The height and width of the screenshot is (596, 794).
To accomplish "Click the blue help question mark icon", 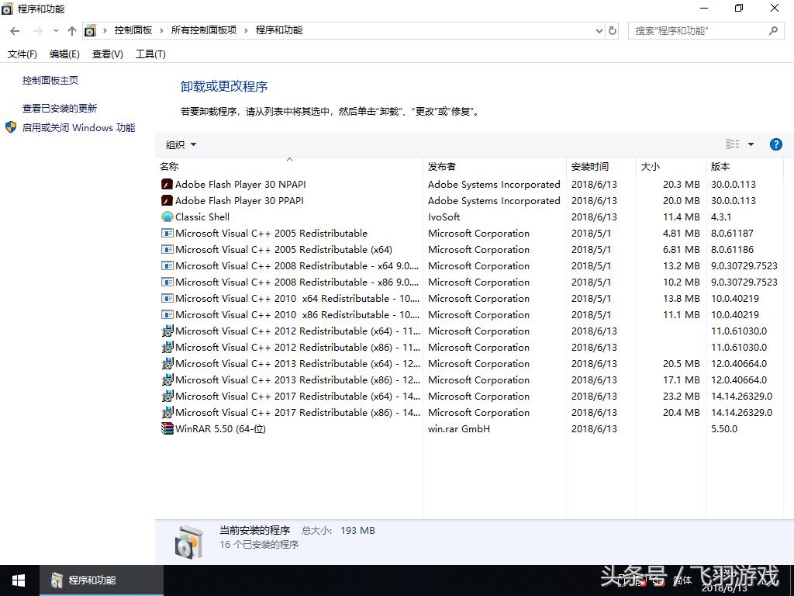I will [x=775, y=144].
